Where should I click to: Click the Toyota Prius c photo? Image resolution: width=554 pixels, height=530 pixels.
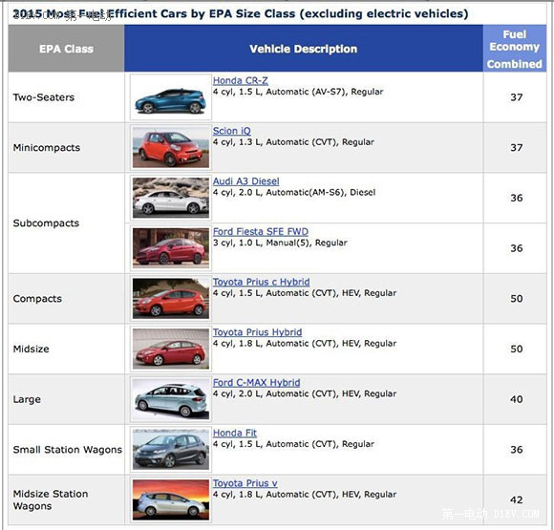click(171, 299)
